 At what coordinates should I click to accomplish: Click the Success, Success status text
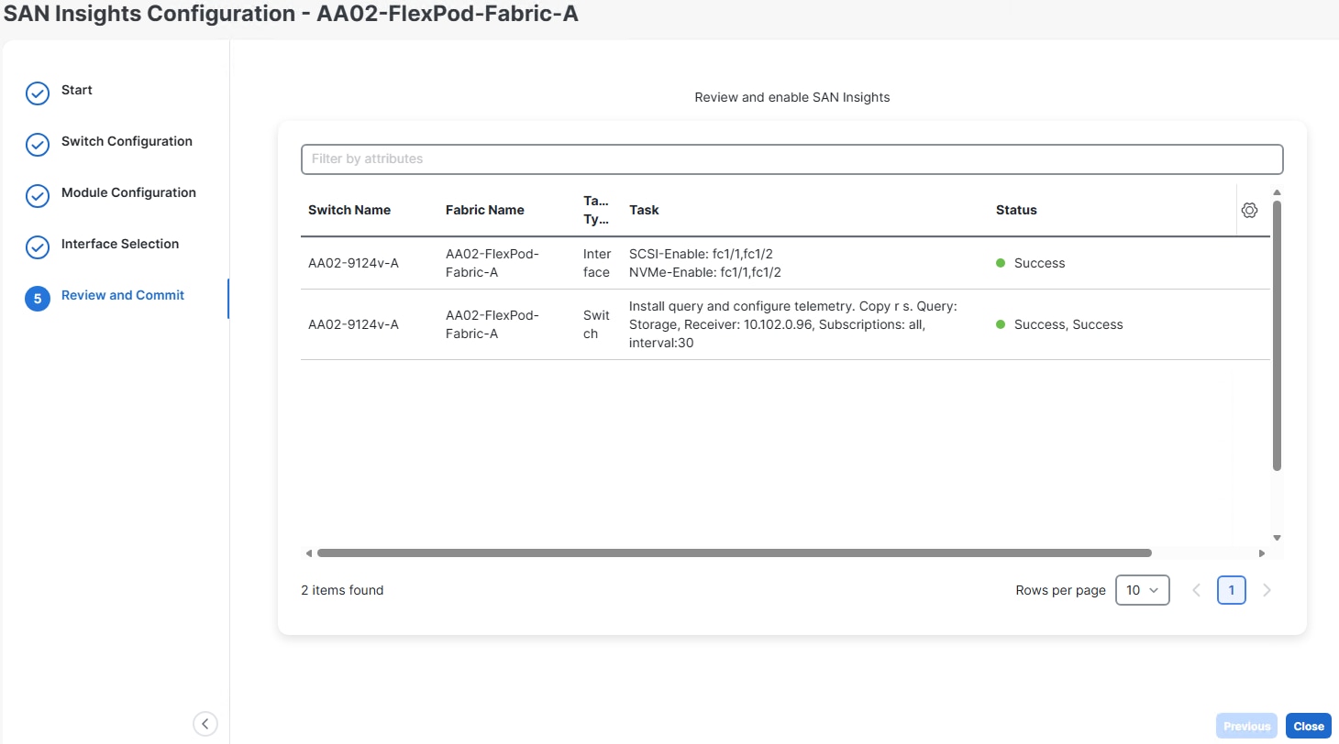click(x=1068, y=324)
